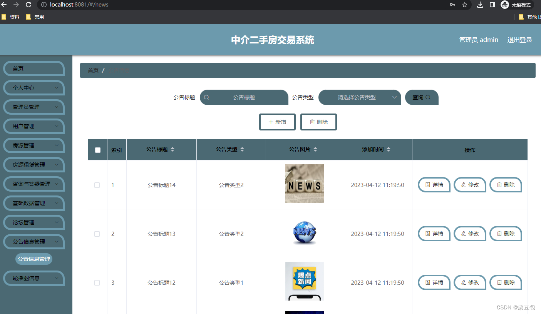Select the 公告信息管理 submenu item

click(34, 259)
